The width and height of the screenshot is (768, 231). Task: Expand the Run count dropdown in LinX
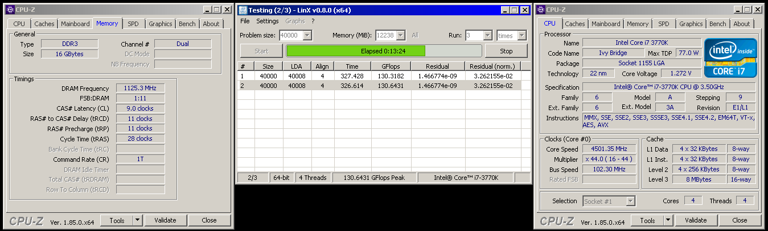point(488,35)
